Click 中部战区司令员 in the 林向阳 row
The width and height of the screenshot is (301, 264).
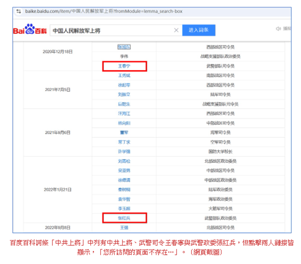pos(220,123)
